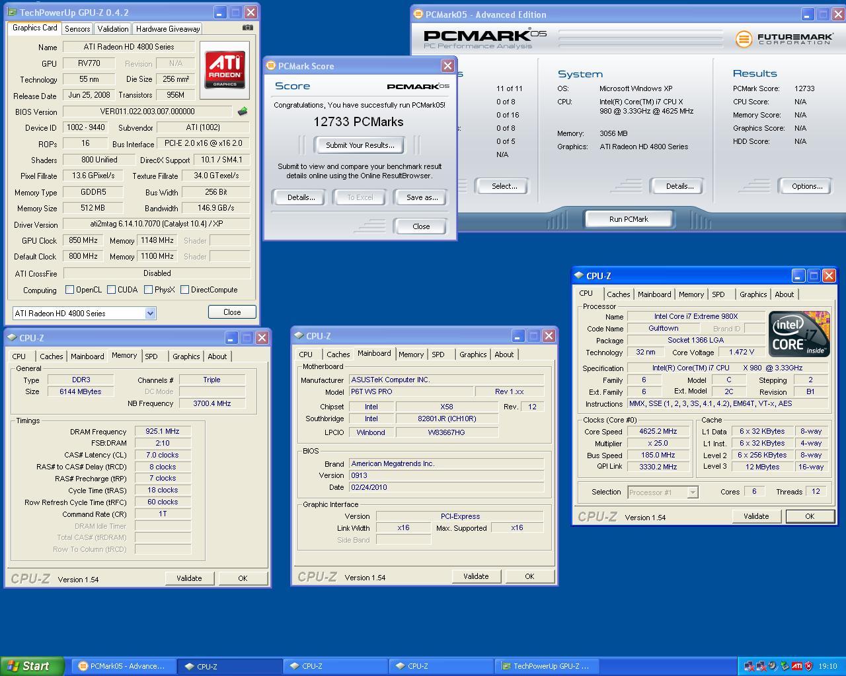Click Core Voltage value 1.472 V
Viewport: 846px width, 676px height.
741,353
